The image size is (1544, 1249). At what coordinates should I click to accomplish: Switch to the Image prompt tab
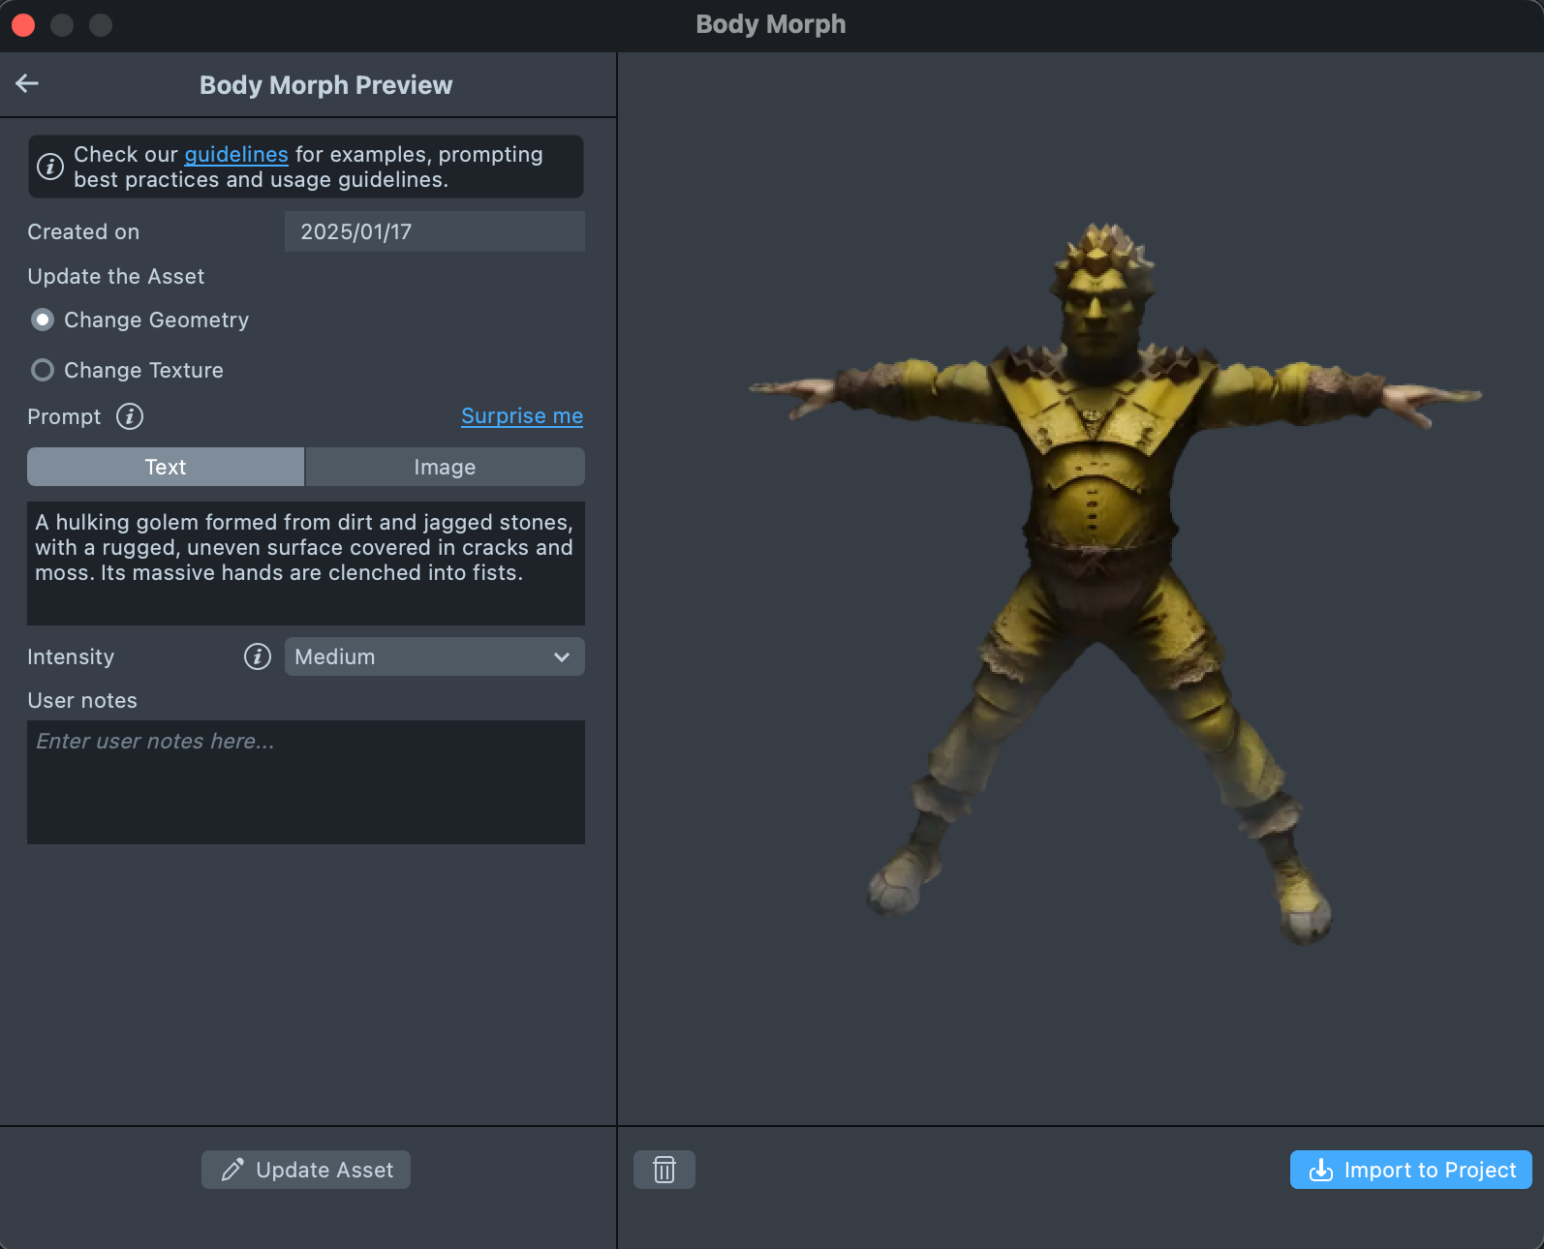(445, 468)
